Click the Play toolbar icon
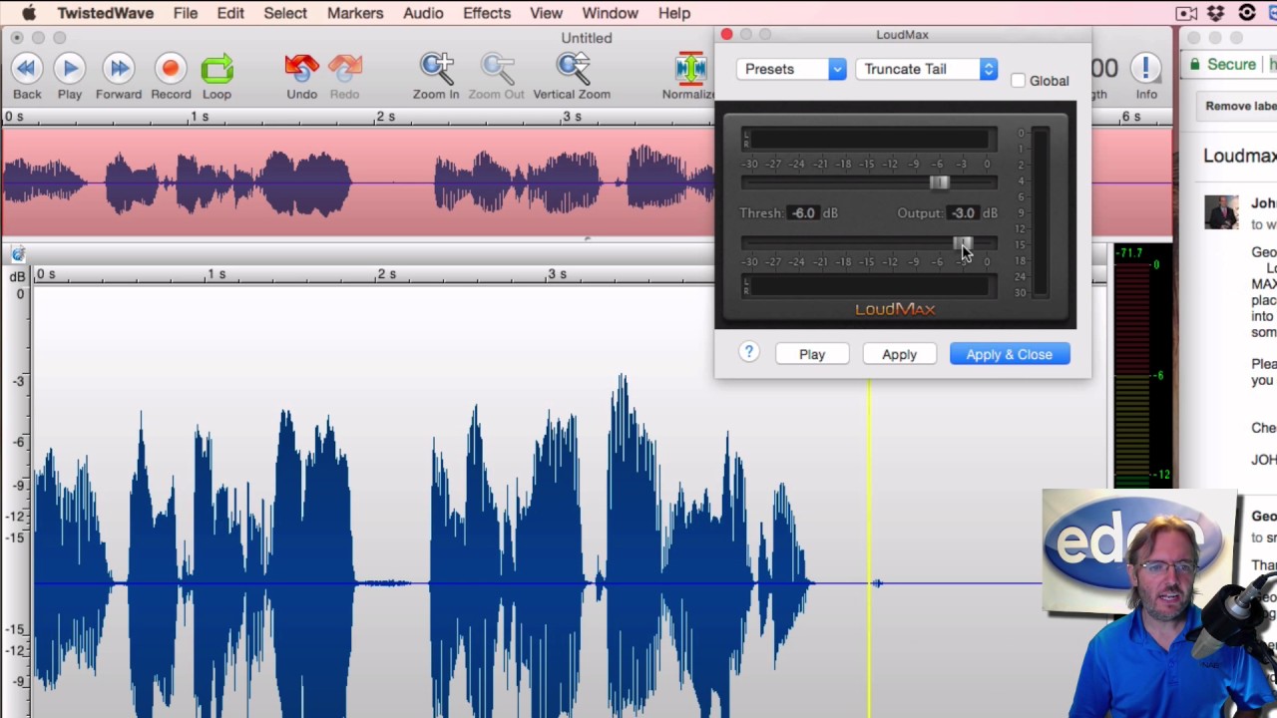Viewport: 1277px width, 718px height. coord(70,68)
